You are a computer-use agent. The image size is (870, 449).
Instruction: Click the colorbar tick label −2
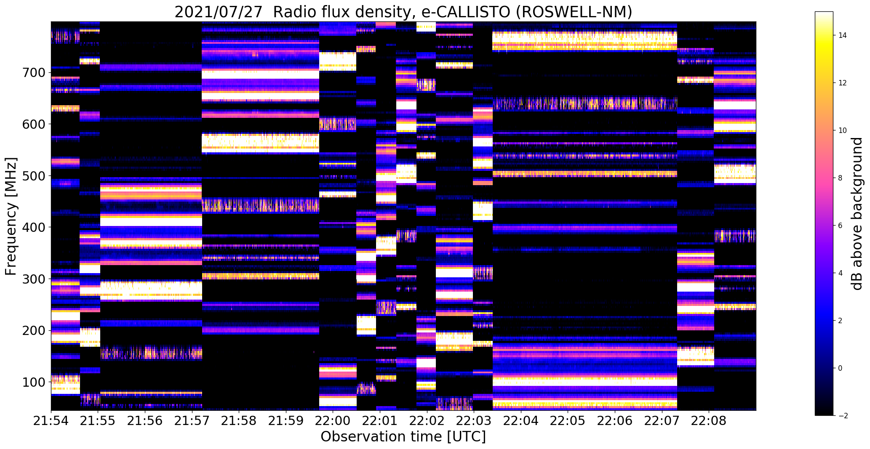pyautogui.click(x=843, y=416)
